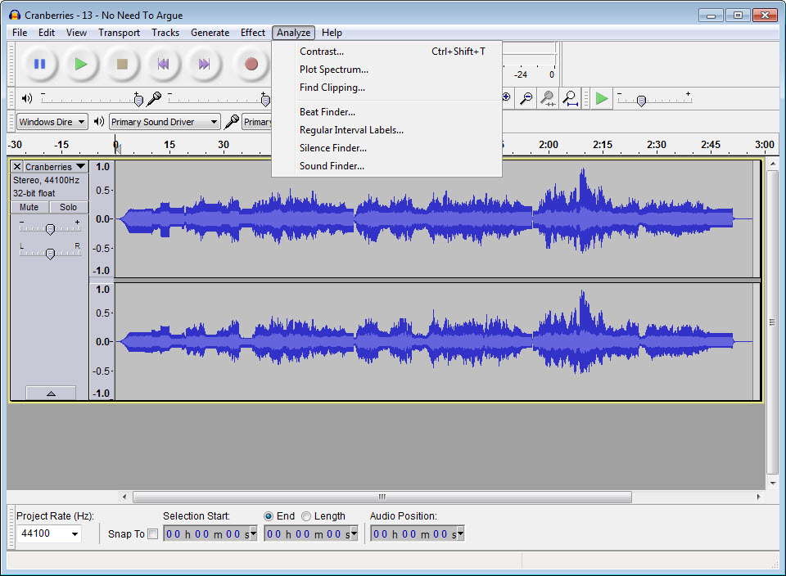
Task: Choose Silence Finder... menu item
Action: [386, 148]
